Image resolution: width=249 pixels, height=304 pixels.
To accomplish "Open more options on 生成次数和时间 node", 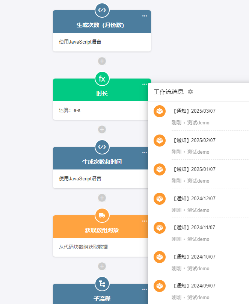I will click(145, 153).
